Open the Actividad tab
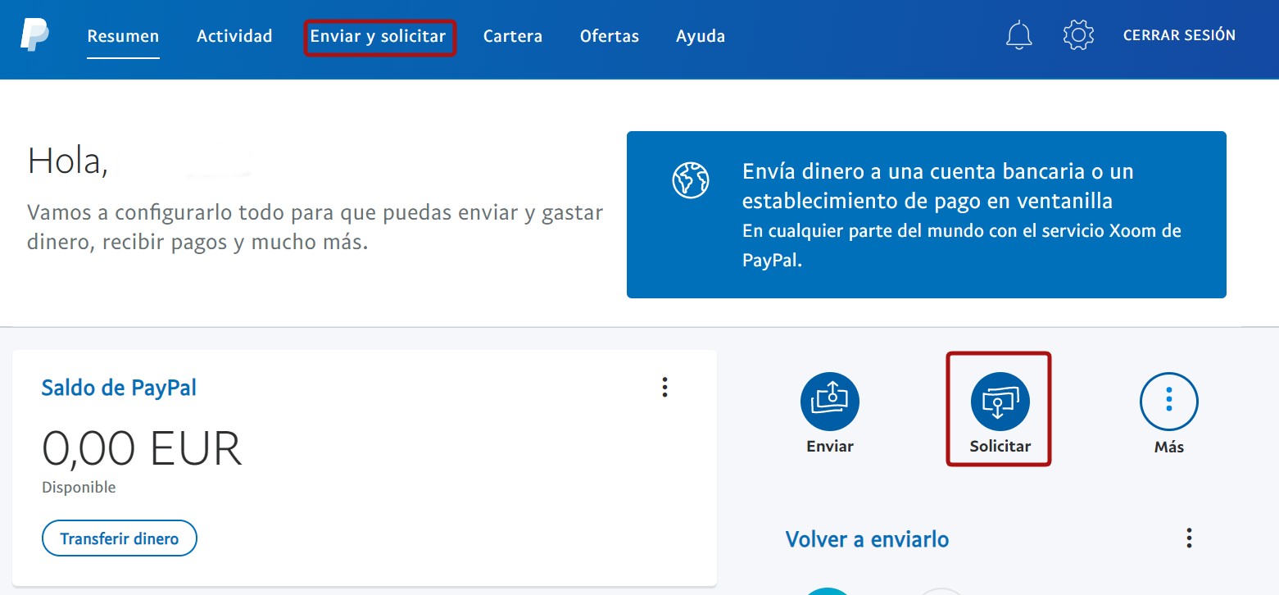The width and height of the screenshot is (1279, 595). coord(234,36)
